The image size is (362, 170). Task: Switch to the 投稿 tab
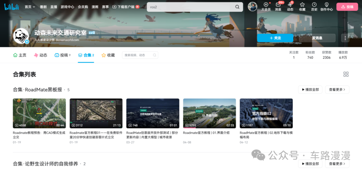pyautogui.click(x=63, y=55)
